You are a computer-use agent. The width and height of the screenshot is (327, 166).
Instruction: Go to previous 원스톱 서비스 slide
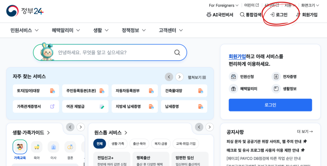coord(199,127)
